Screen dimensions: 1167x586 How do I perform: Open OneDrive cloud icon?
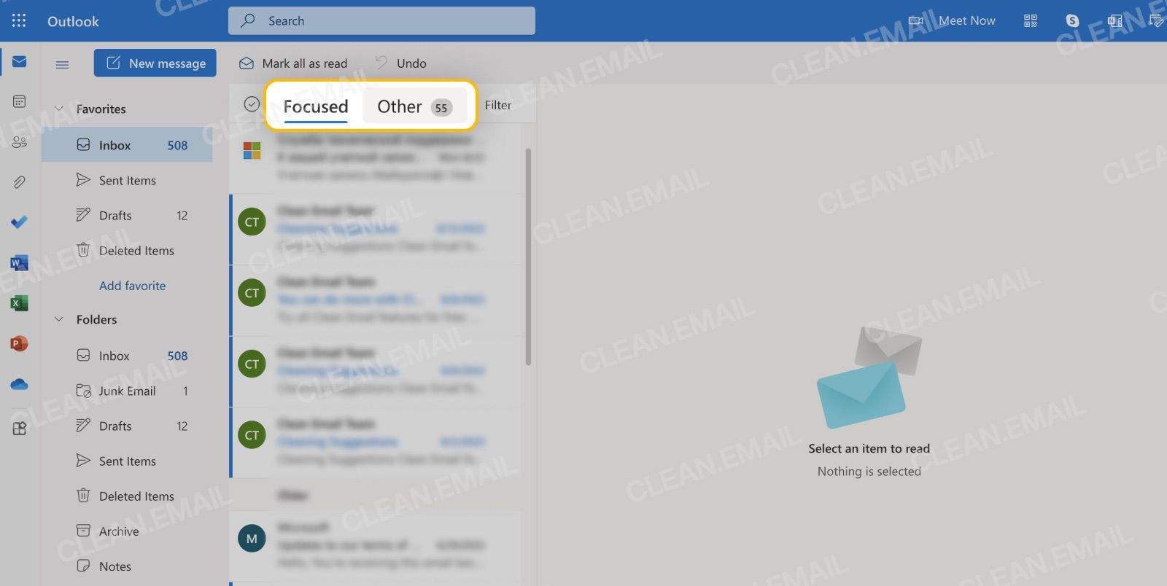click(x=20, y=383)
